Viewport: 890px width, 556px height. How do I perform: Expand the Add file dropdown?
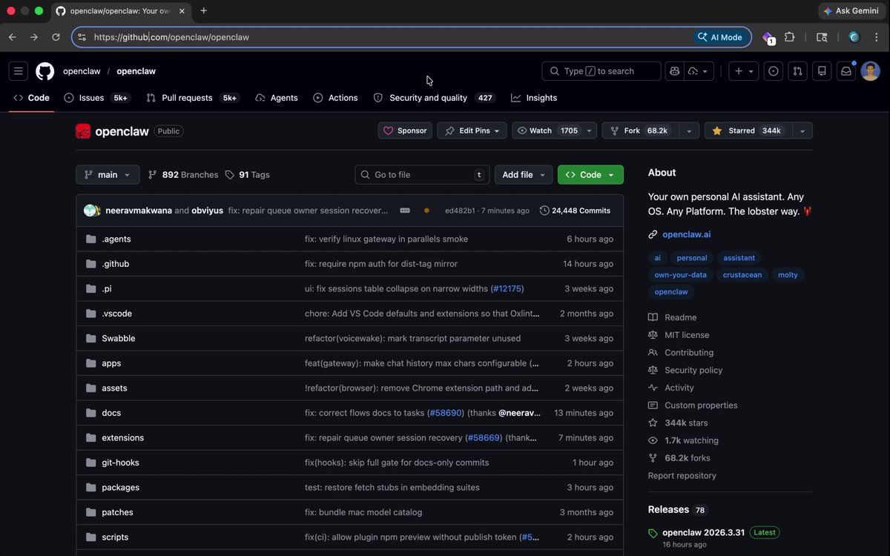click(x=524, y=175)
